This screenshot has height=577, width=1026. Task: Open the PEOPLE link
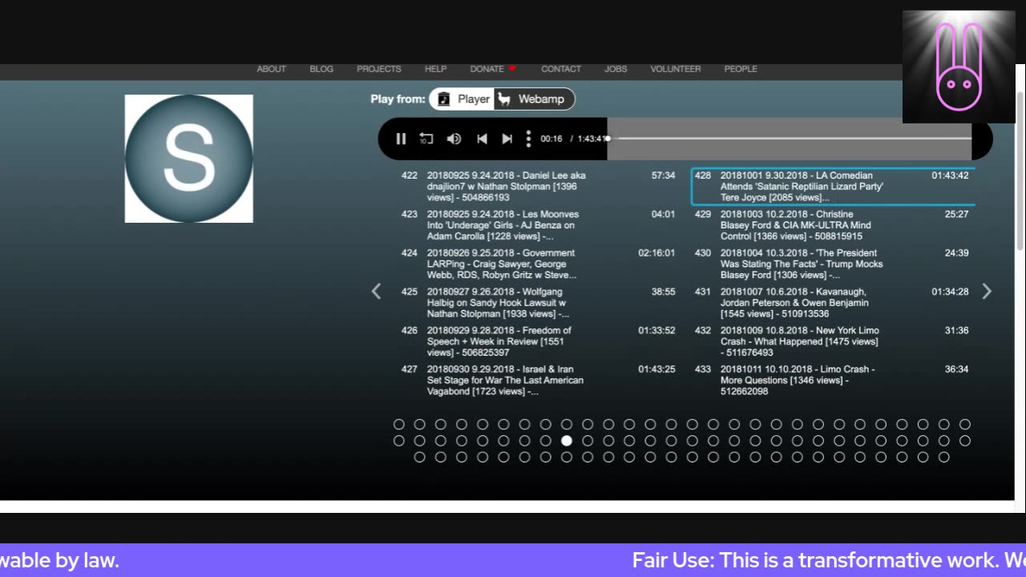point(741,69)
